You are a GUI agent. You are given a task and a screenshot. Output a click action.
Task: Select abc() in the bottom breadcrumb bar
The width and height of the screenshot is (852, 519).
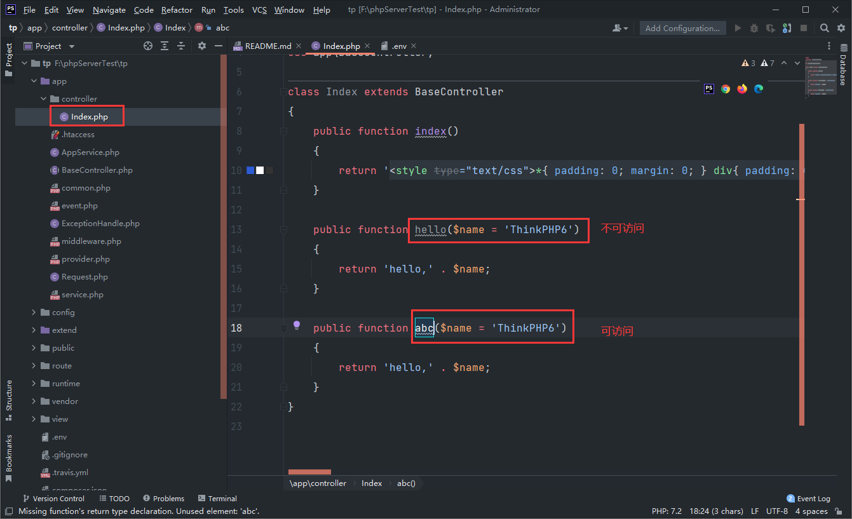pos(405,483)
